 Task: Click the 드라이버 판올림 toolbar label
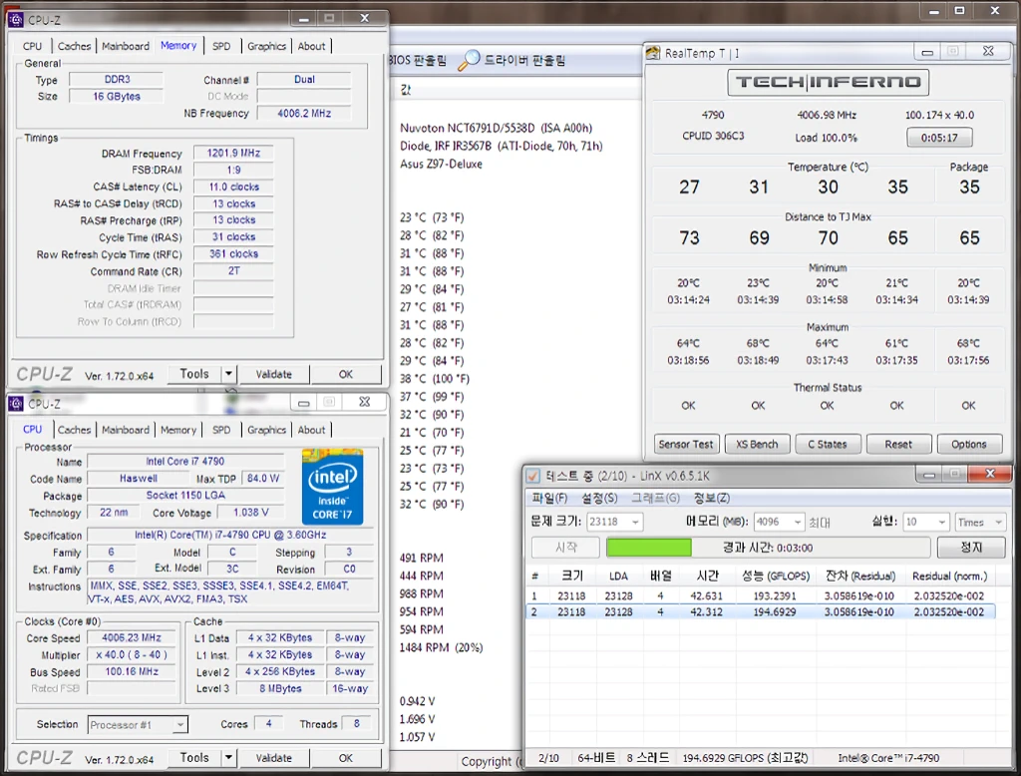[x=524, y=60]
